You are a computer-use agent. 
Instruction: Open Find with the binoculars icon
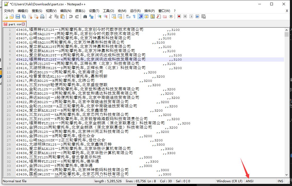tap(85, 16)
